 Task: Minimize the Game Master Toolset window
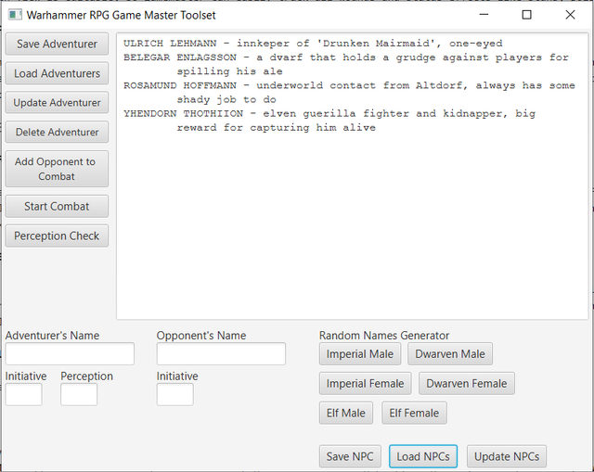coord(484,15)
